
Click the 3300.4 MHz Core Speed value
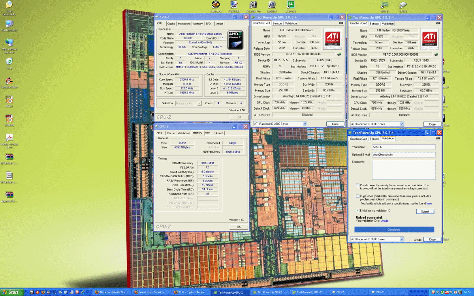[186, 80]
